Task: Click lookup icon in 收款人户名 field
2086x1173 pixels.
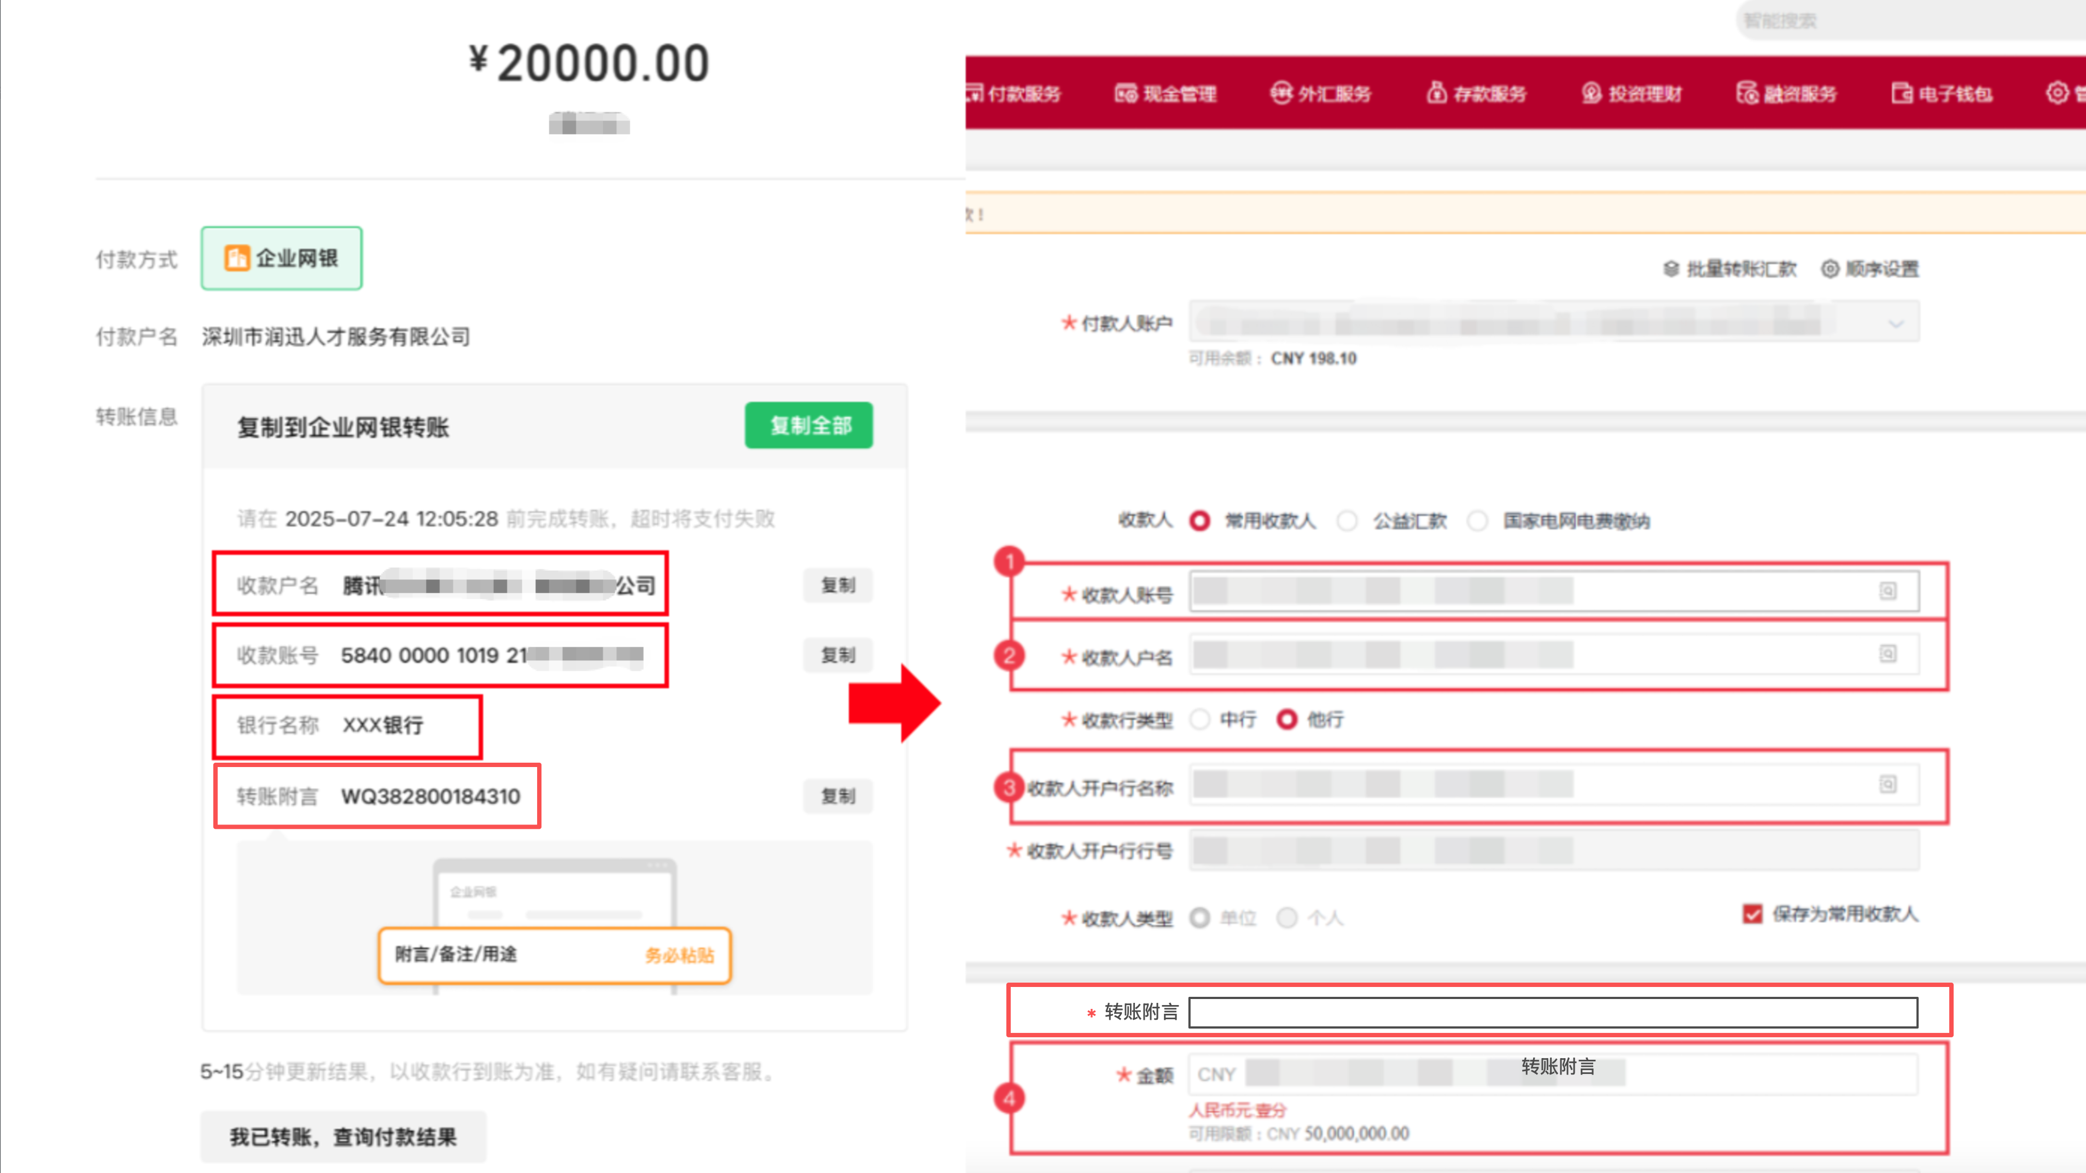Action: pos(1887,654)
